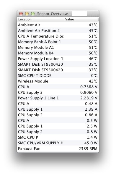This screenshot has width=116, height=176.
Task: Select the Memory Module A1 row
Action: (x=58, y=47)
